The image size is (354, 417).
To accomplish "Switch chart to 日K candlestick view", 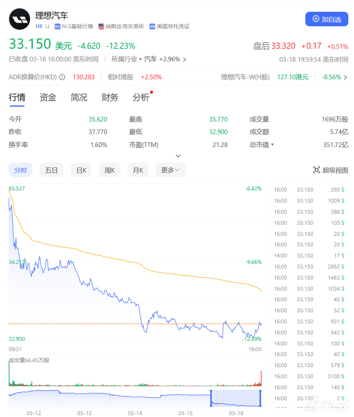I will (81, 170).
